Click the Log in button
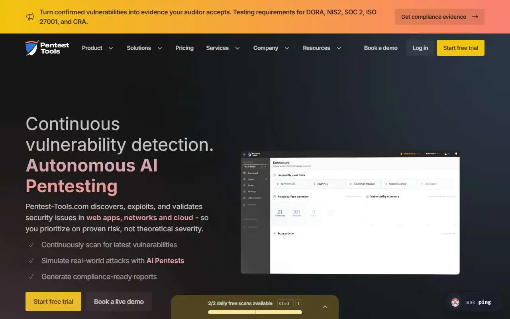 point(420,48)
